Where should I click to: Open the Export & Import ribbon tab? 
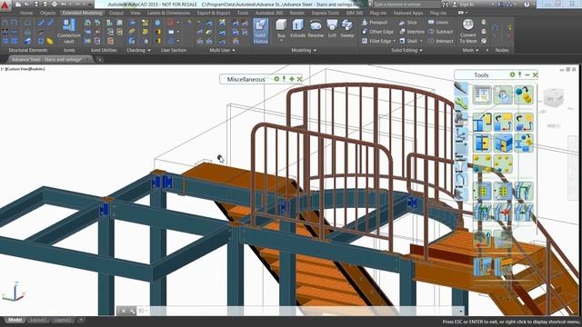tap(214, 13)
